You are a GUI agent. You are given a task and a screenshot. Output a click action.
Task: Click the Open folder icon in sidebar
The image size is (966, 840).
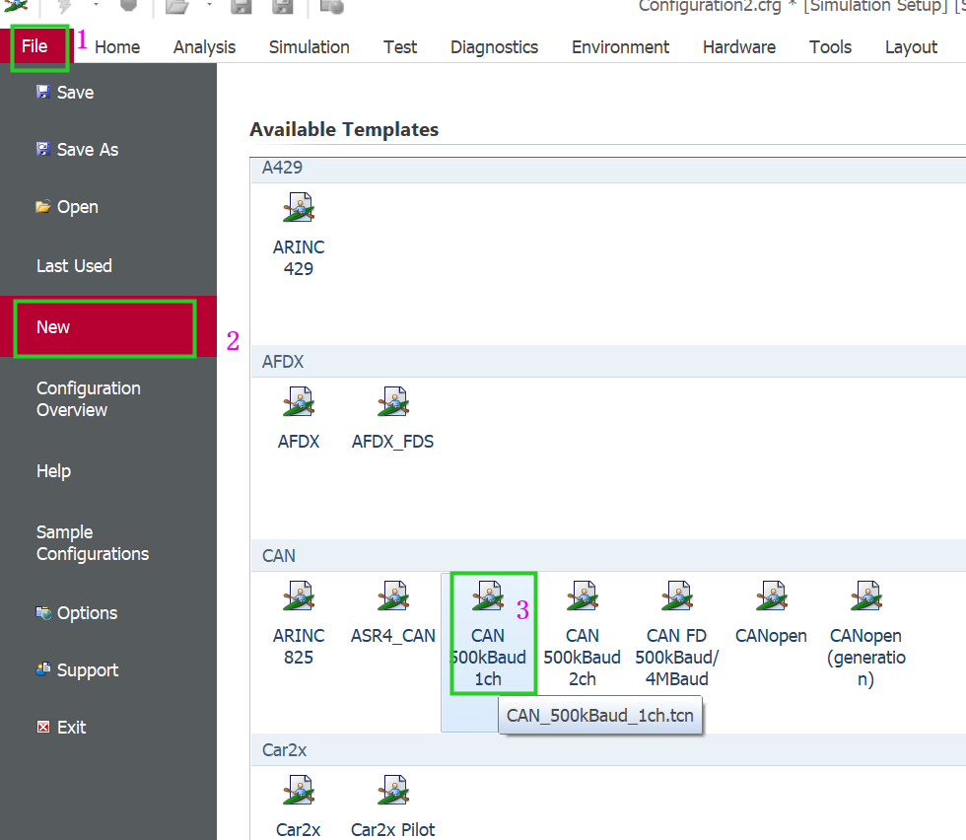point(43,206)
